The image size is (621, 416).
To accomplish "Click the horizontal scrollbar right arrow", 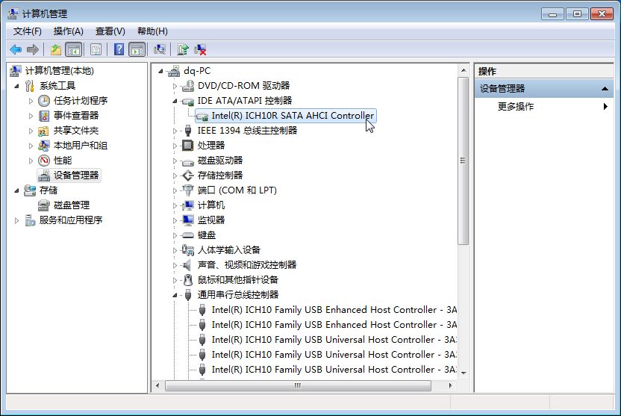I will coord(450,385).
